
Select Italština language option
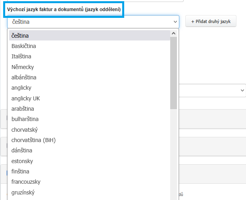[21, 56]
